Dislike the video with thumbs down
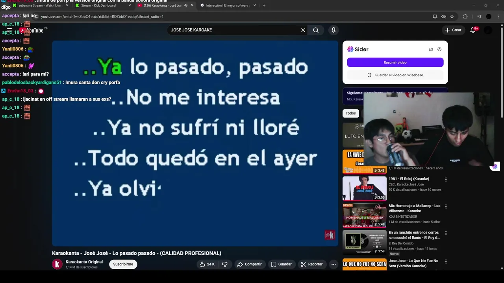 225,265
